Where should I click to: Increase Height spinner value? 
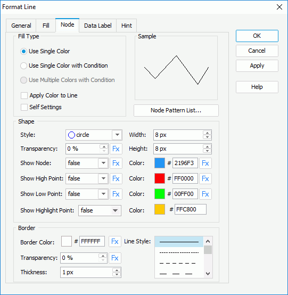coord(207,146)
